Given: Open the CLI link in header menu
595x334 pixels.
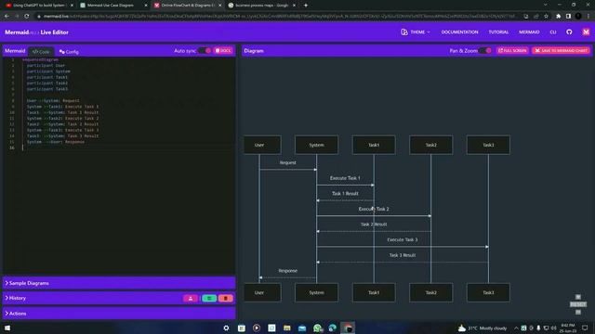Looking at the screenshot, I should [553, 32].
